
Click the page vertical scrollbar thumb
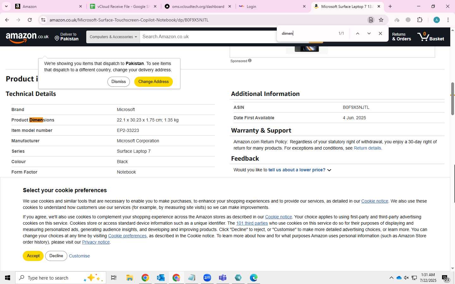point(452,98)
